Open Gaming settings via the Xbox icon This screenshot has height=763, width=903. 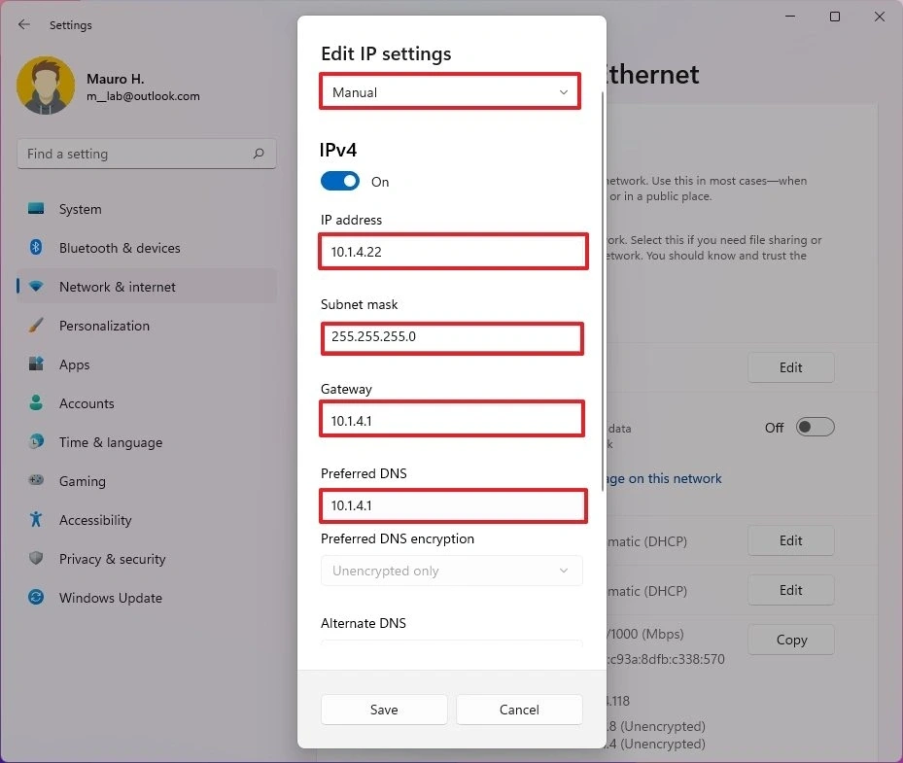click(35, 481)
